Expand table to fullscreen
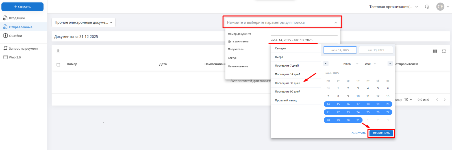 (444, 51)
